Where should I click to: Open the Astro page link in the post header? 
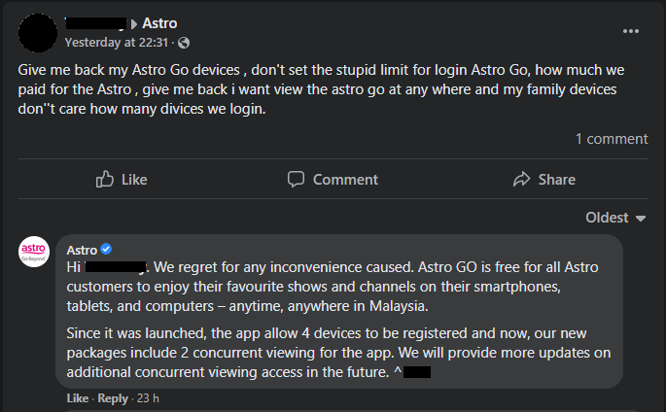tap(159, 23)
